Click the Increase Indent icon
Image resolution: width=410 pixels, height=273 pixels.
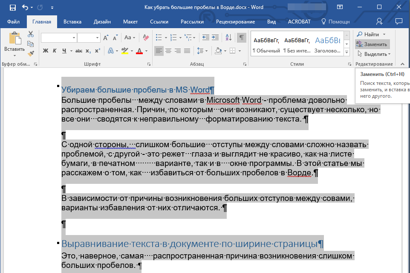point(215,38)
